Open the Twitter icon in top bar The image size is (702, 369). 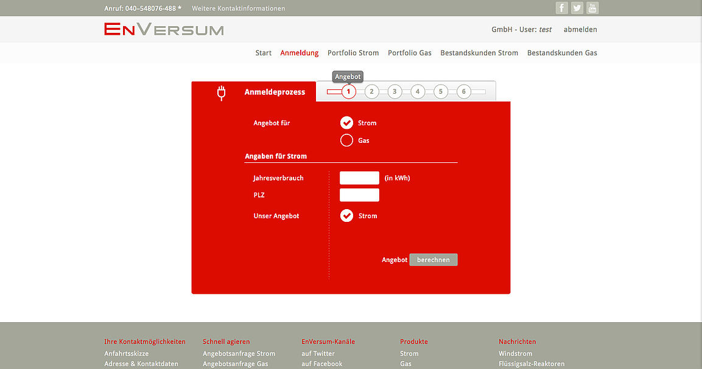click(x=577, y=8)
